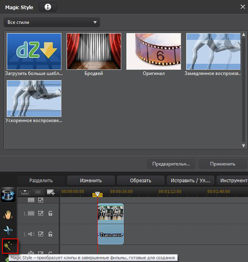Uncheck the top chapter track checkbox
The image size is (248, 262).
tap(40, 200)
